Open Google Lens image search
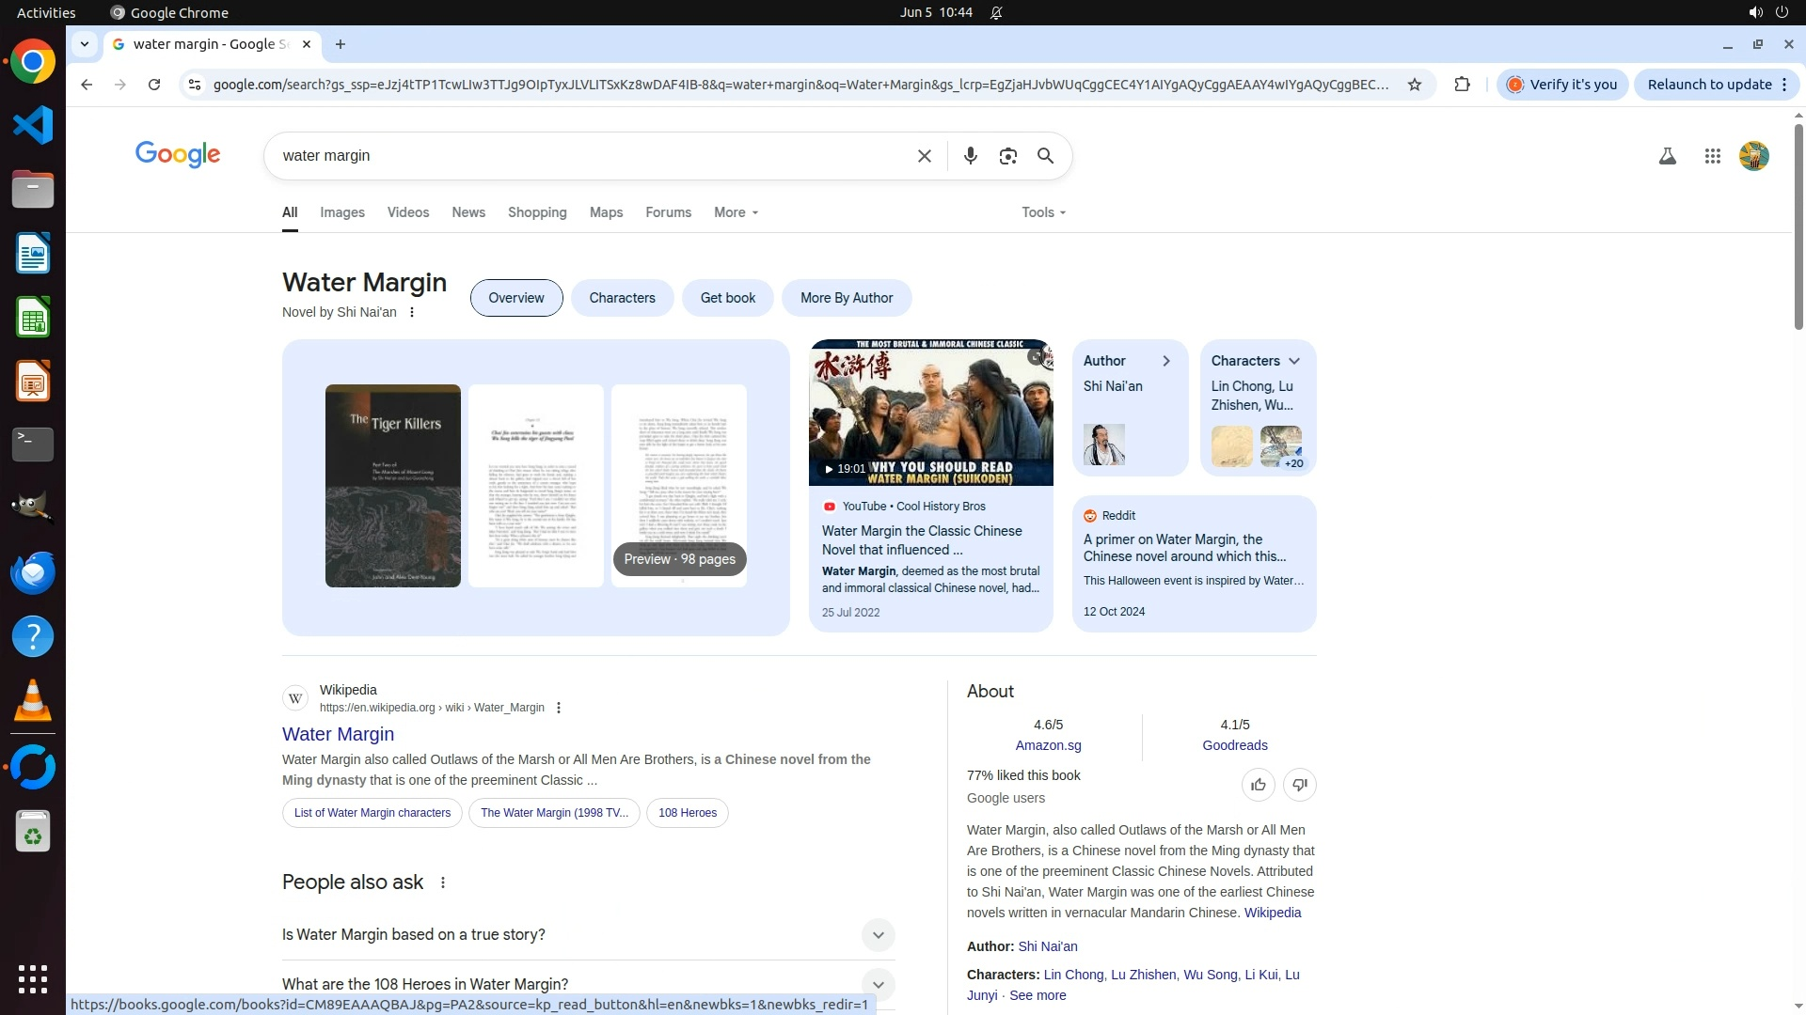This screenshot has height=1015, width=1806. pos(1007,156)
